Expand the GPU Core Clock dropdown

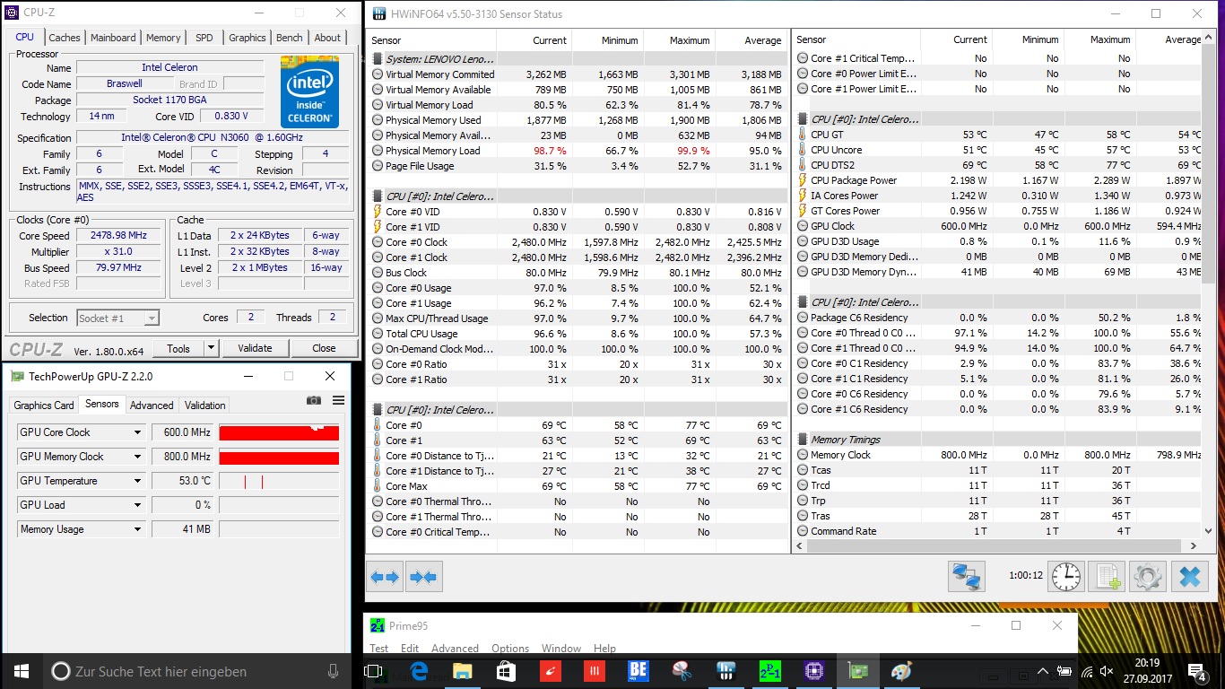[137, 432]
